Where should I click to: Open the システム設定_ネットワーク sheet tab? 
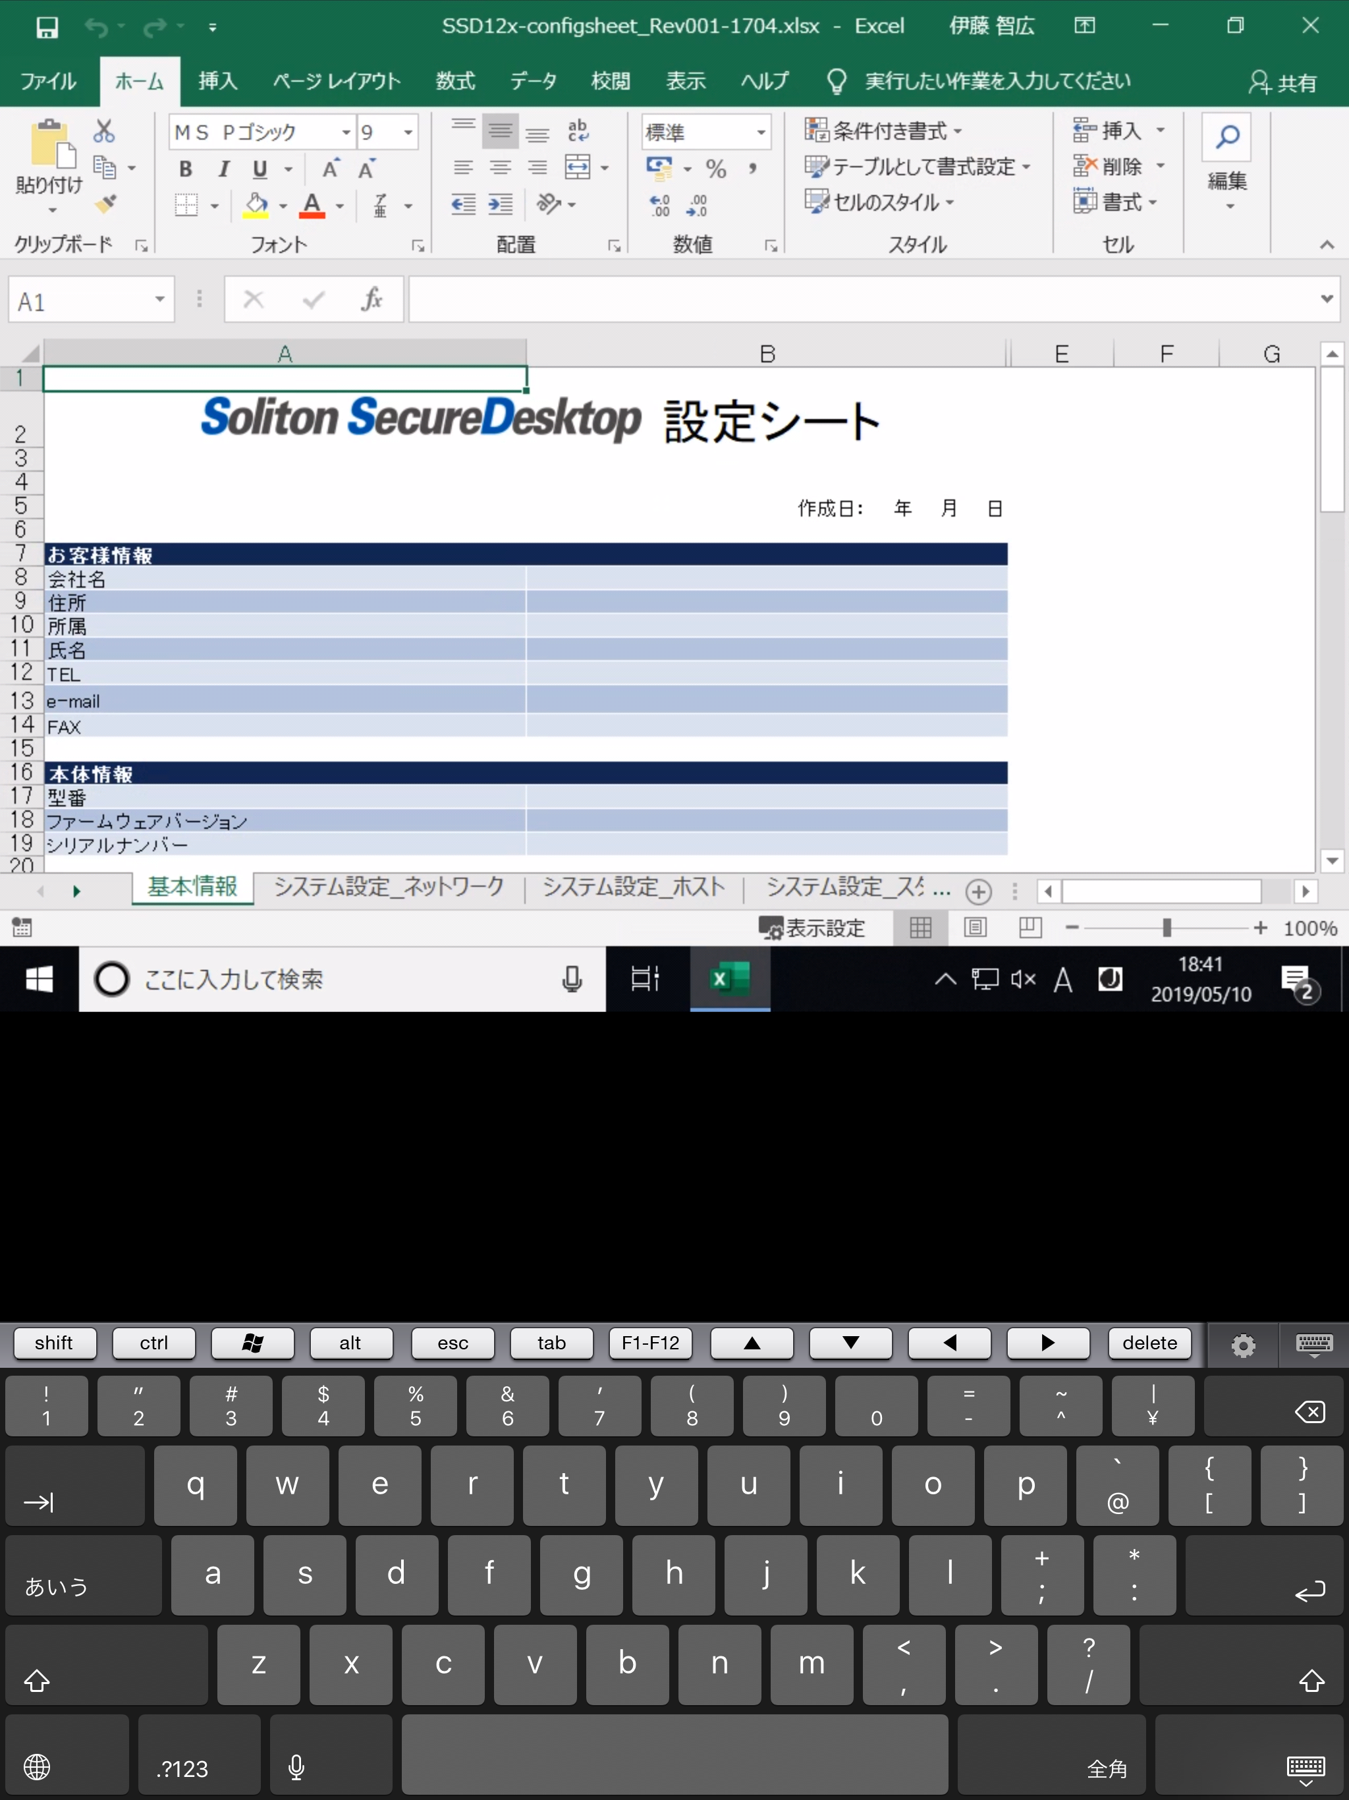coord(389,887)
